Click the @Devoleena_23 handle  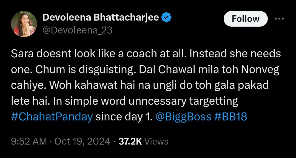pyautogui.click(x=77, y=30)
